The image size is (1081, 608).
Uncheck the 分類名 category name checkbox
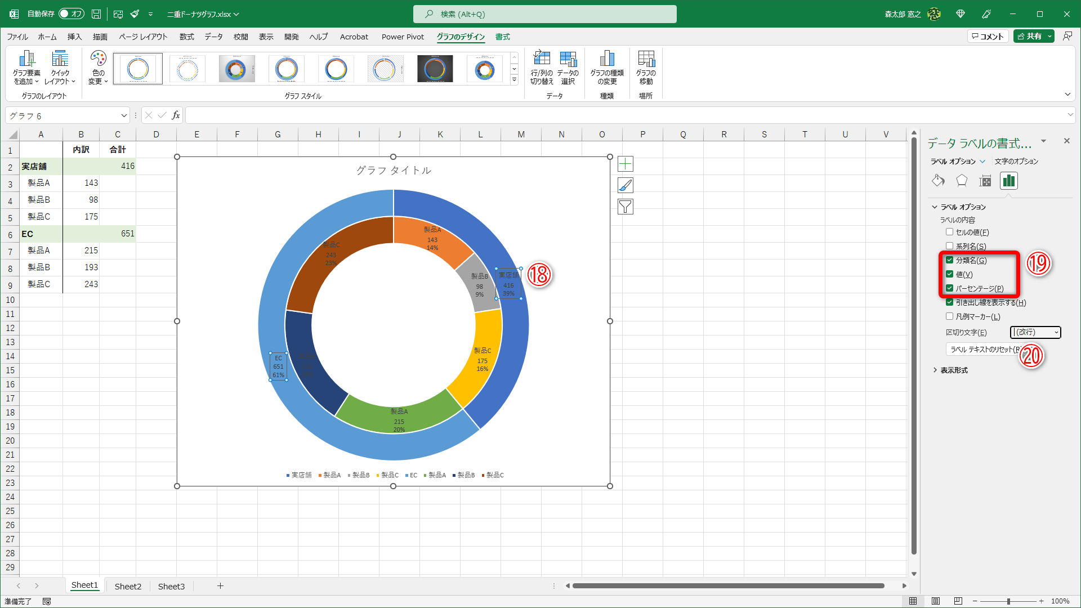click(950, 260)
